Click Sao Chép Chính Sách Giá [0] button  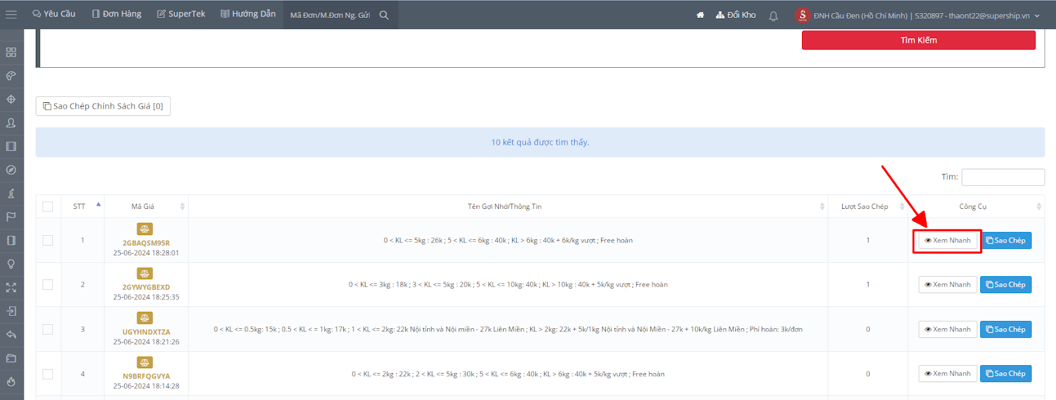click(x=103, y=106)
